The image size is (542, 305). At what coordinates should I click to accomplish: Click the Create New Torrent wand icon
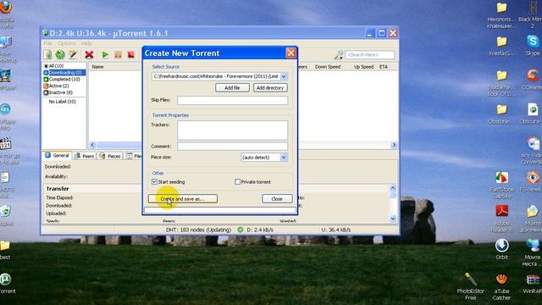click(x=73, y=54)
